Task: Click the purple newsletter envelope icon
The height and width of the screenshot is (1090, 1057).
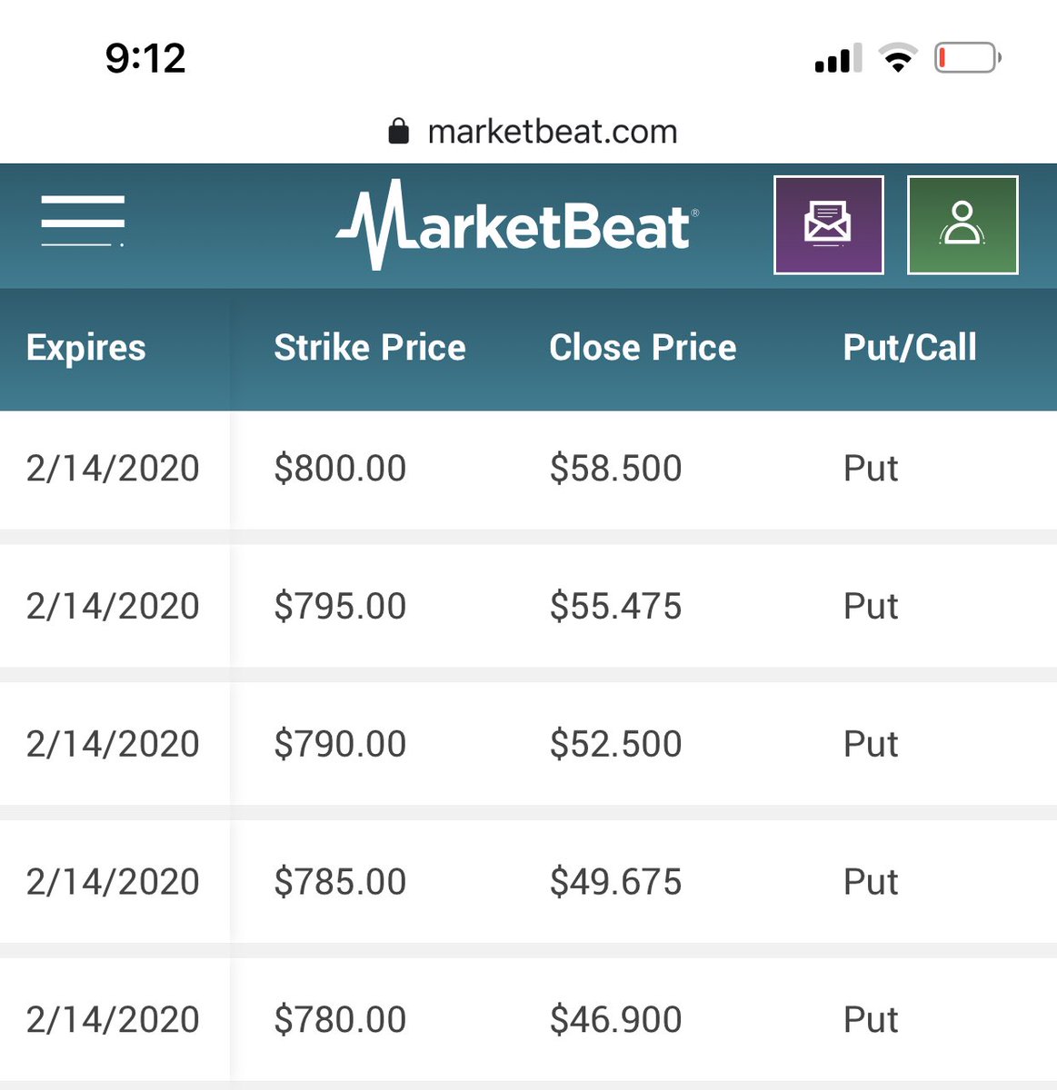Action: (x=828, y=224)
